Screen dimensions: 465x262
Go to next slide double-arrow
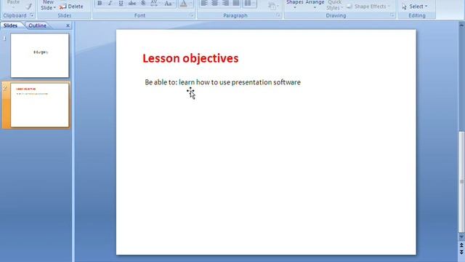461,252
